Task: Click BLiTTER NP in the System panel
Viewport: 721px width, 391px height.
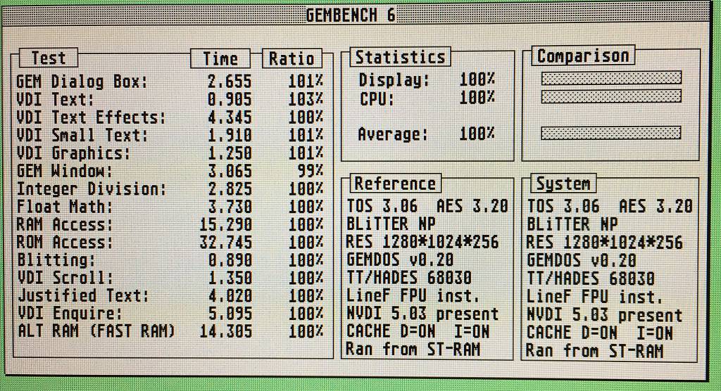Action: [572, 224]
